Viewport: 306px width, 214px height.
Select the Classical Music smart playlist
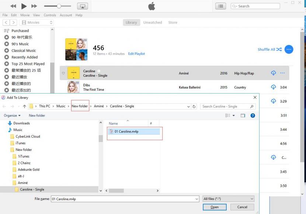click(x=24, y=51)
